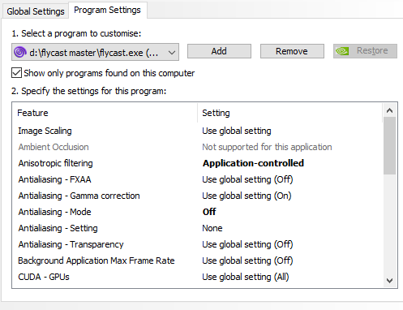The width and height of the screenshot is (403, 310).
Task: Click the 'None' antialiasing setting value
Action: (212, 228)
